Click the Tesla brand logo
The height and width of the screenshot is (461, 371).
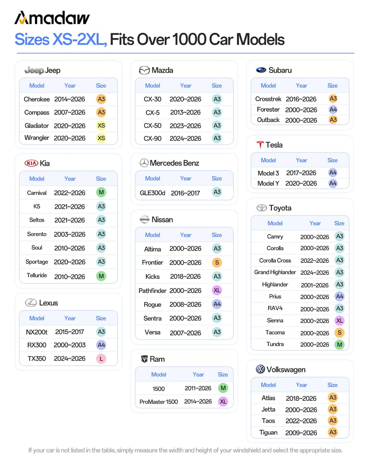[x=260, y=144]
